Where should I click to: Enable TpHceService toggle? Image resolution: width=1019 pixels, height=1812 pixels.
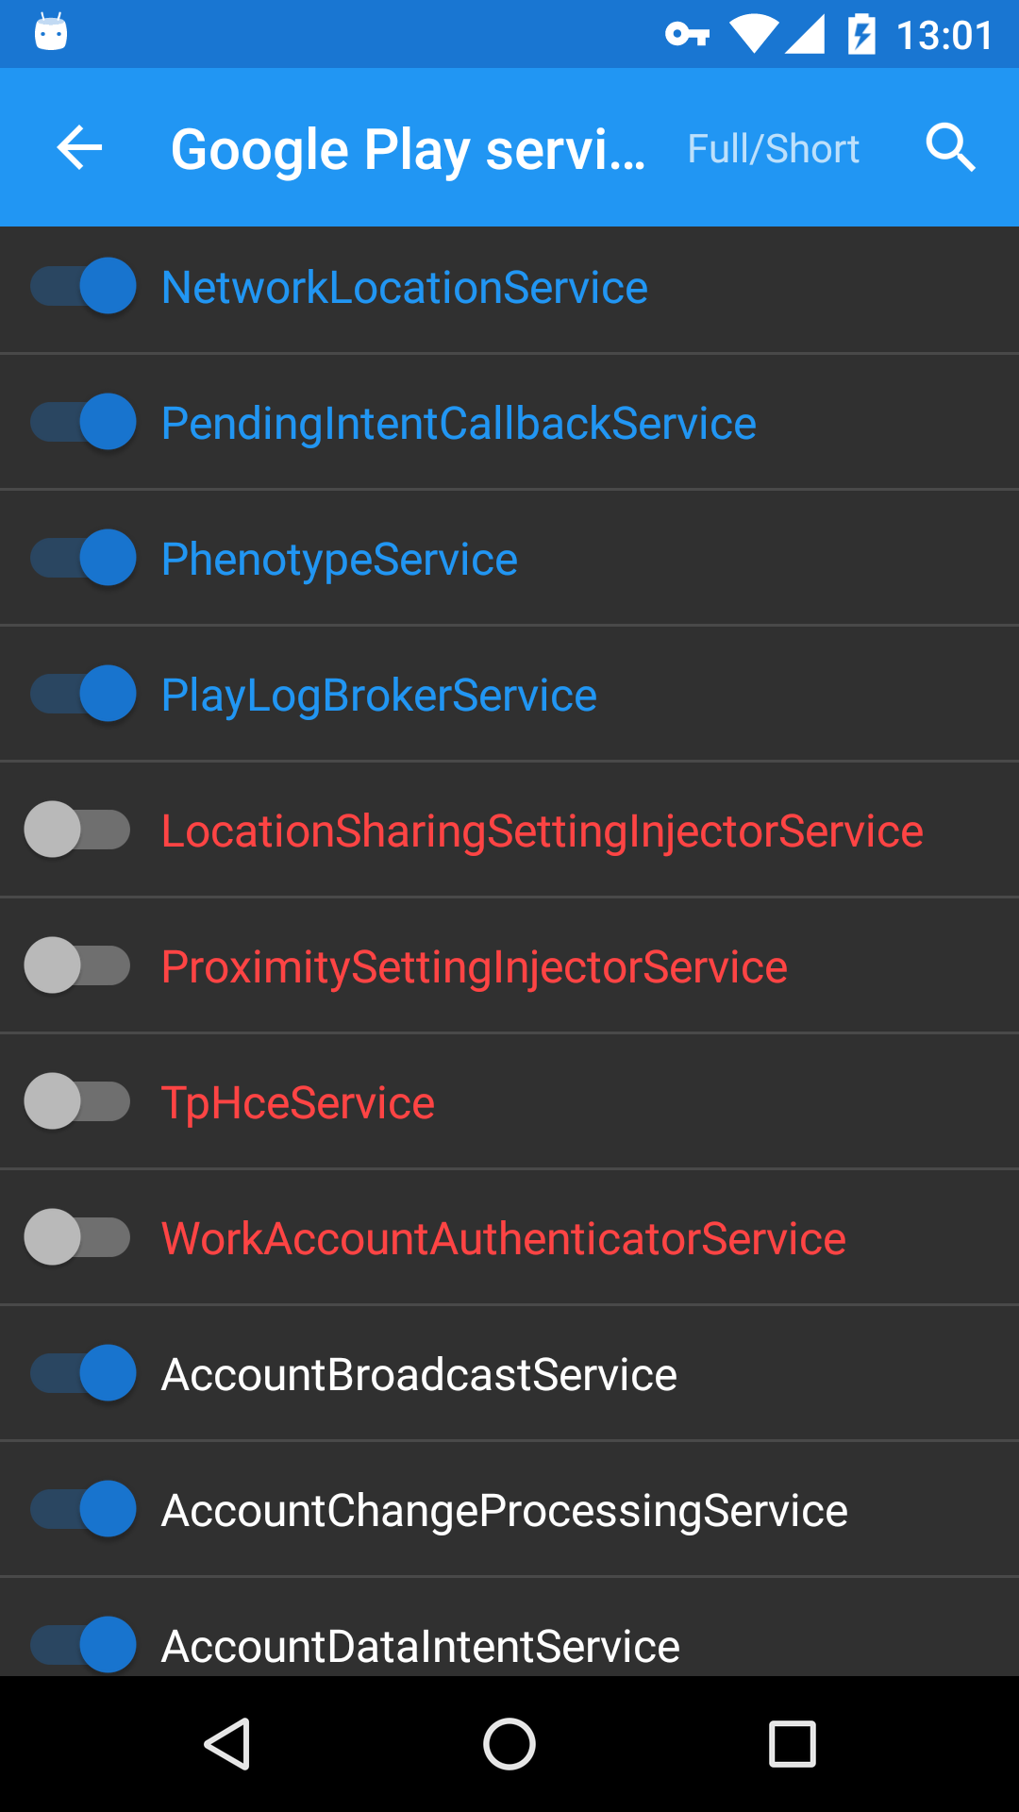pos(77,1101)
